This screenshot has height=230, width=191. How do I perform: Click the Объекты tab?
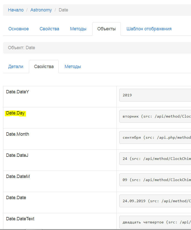coord(106,29)
